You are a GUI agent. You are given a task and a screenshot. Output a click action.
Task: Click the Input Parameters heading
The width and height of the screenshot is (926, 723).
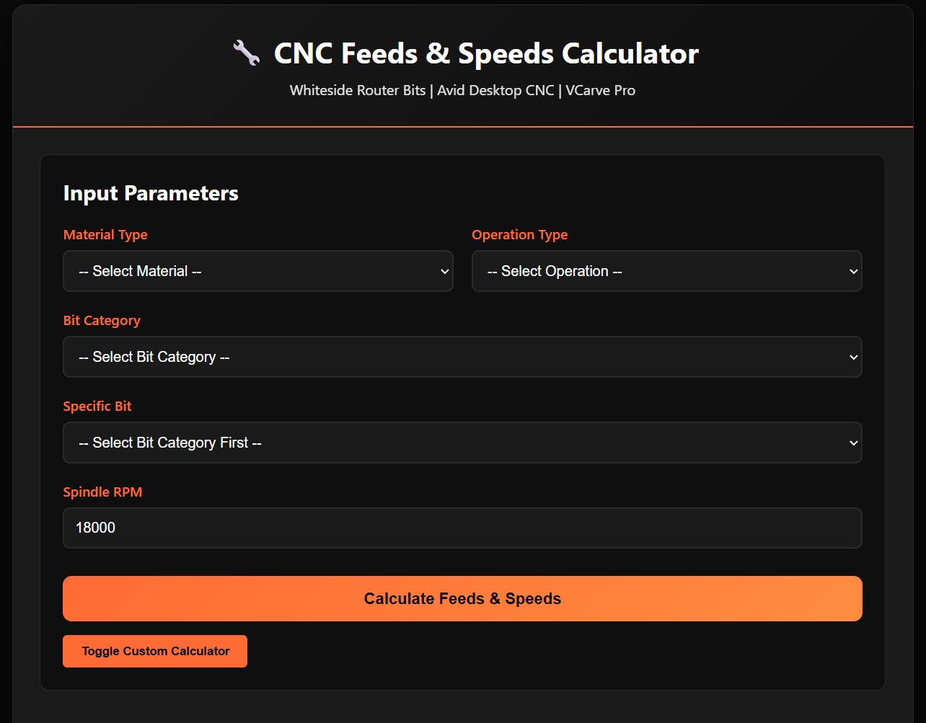(x=151, y=193)
